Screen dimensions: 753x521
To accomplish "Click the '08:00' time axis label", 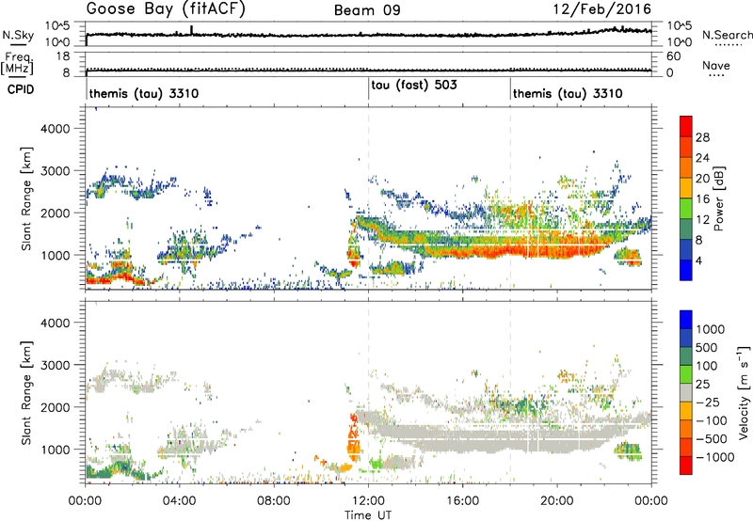I will point(274,500).
